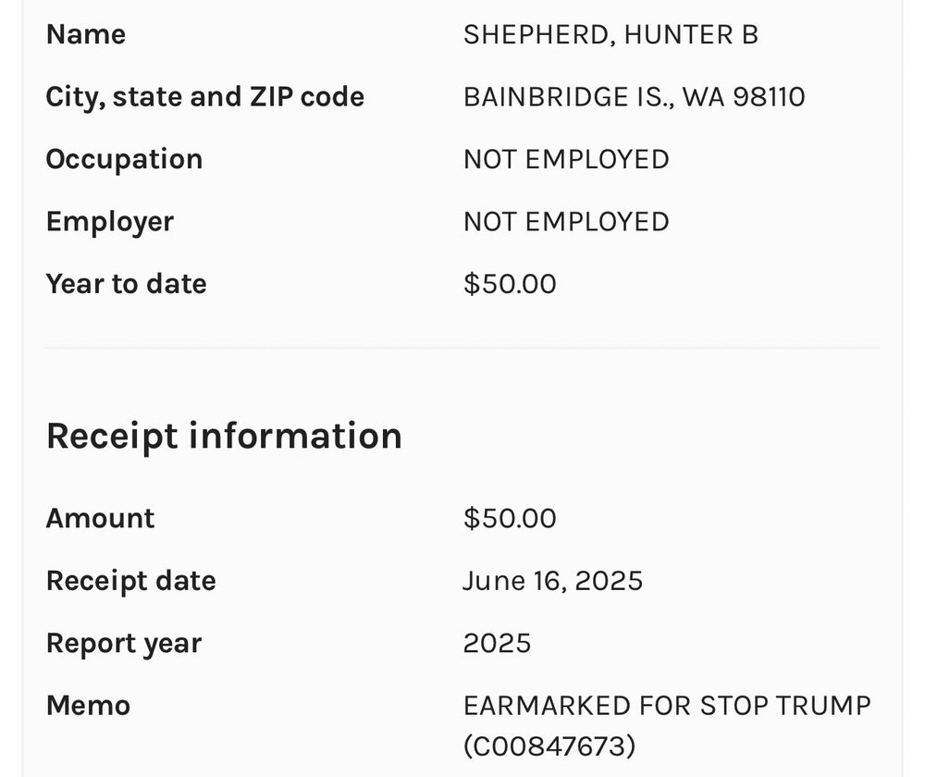The width and height of the screenshot is (925, 777).
Task: Select the "EARMARKED FOR STOP TRUMP" memo text
Action: click(x=667, y=706)
